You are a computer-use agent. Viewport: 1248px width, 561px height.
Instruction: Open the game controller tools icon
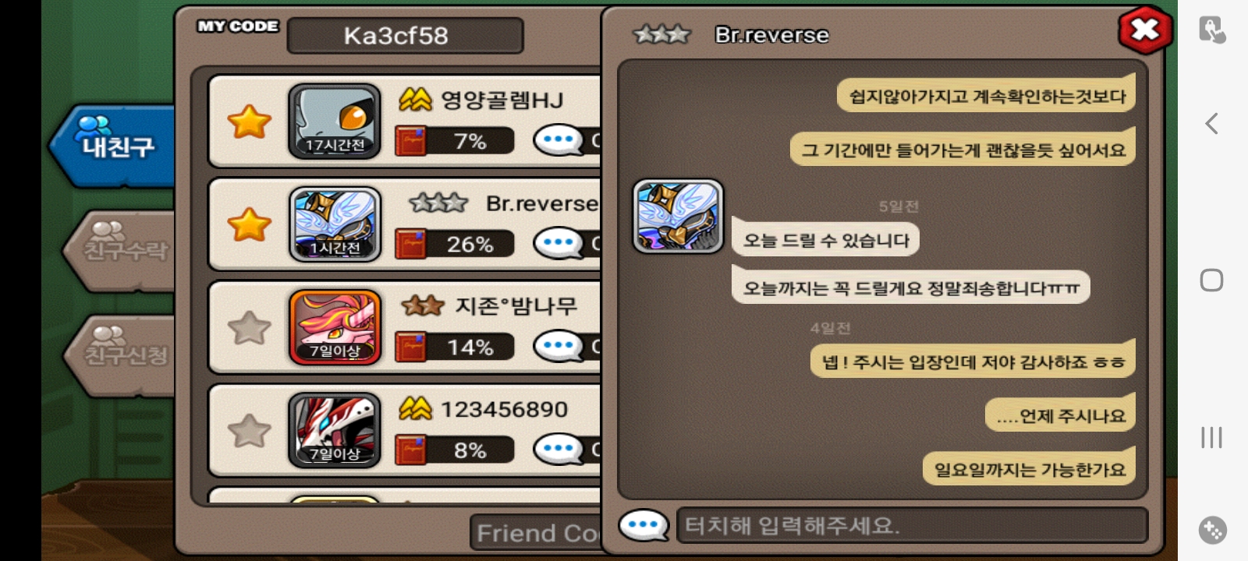click(x=1212, y=530)
